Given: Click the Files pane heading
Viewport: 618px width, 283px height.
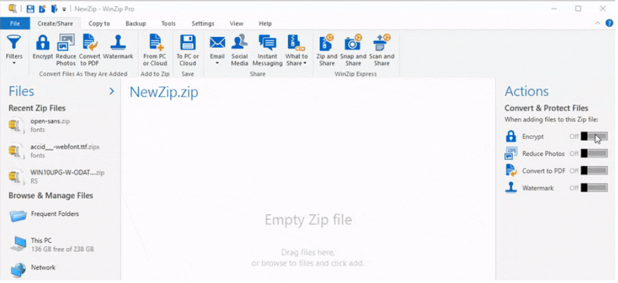Looking at the screenshot, I should 22,91.
